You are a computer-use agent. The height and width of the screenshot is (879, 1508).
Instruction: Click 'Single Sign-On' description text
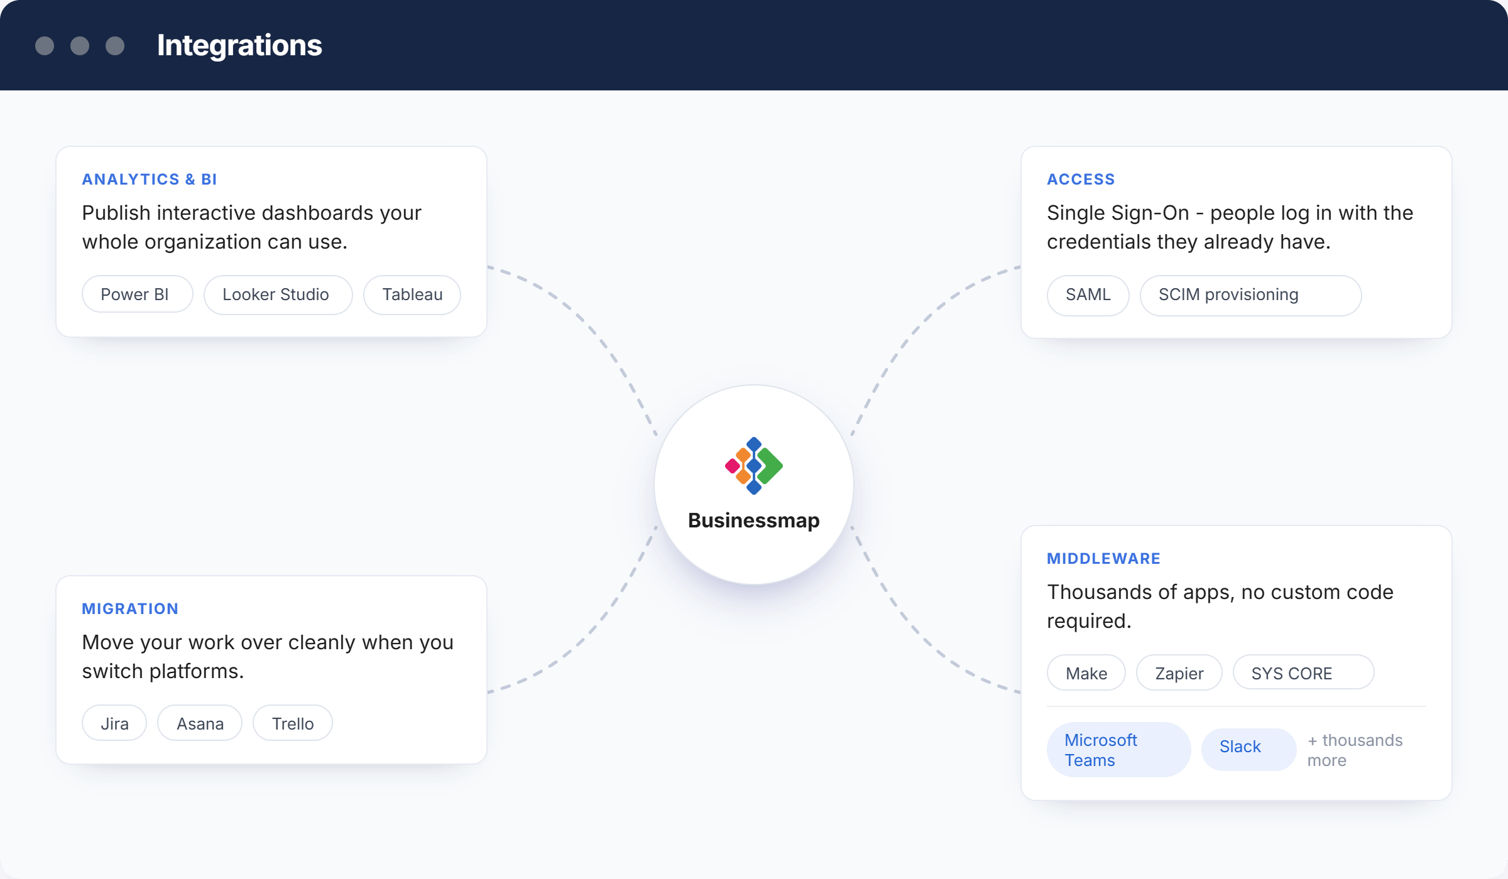point(1230,227)
